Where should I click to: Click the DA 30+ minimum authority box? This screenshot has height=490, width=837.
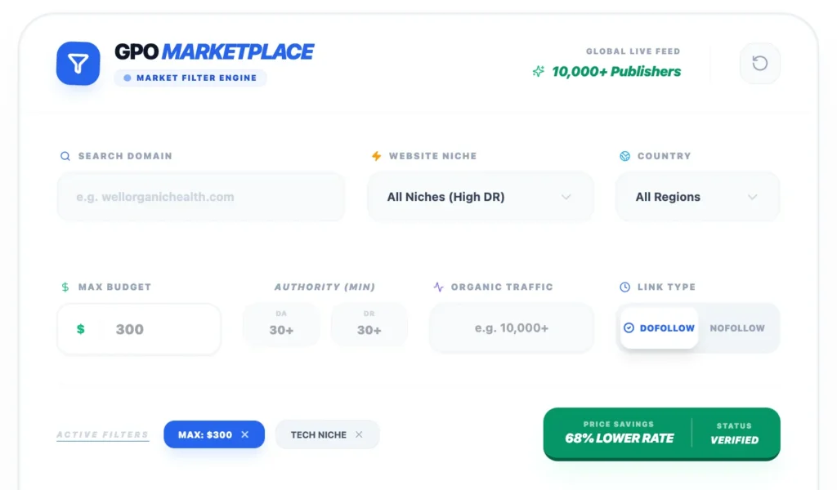pyautogui.click(x=282, y=324)
